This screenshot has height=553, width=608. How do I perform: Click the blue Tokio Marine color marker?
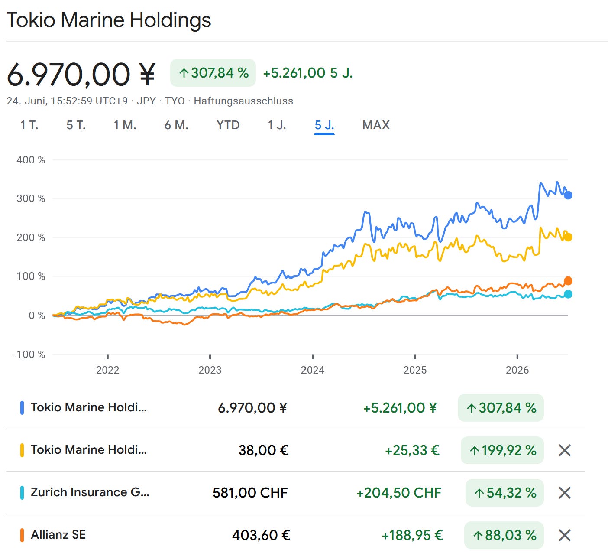click(x=22, y=408)
